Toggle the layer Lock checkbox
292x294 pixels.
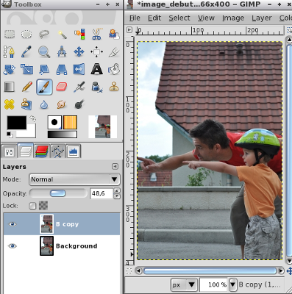click(x=32, y=206)
